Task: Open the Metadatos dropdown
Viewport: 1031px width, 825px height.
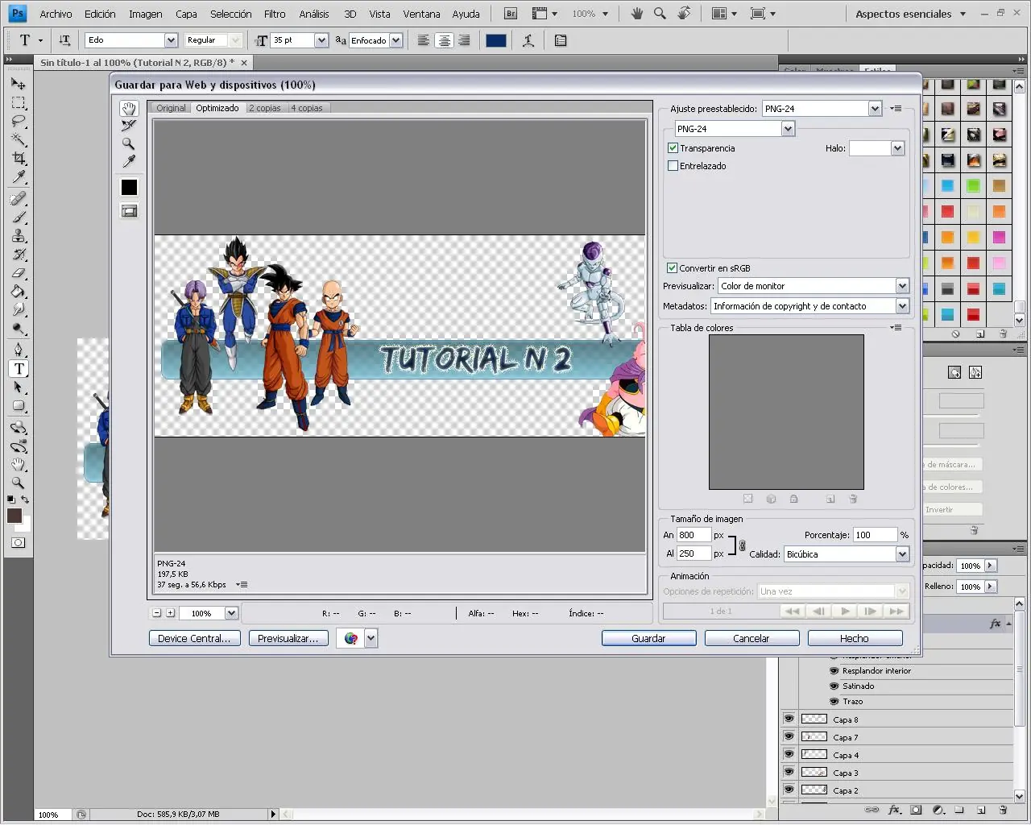Action: point(902,306)
